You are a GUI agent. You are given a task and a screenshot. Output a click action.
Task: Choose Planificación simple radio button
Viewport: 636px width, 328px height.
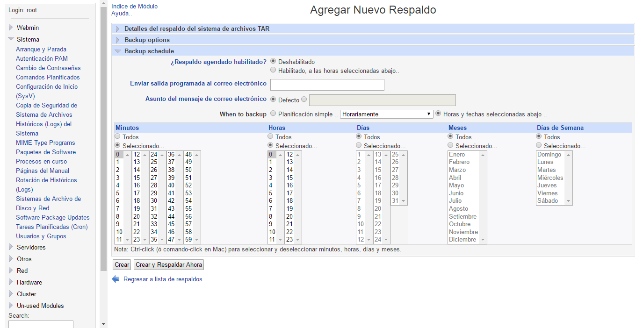coord(273,114)
